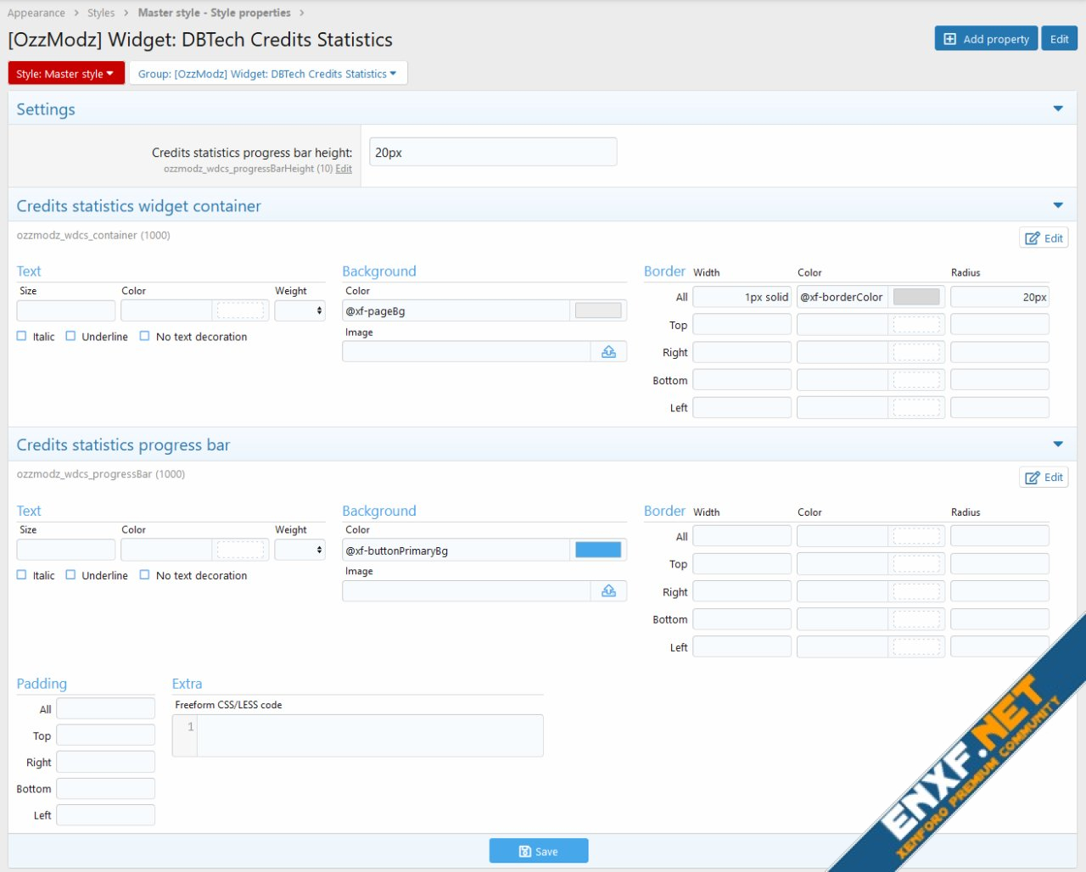Click Edit link under progress bar height label
Screen dimensions: 1086x872
(344, 169)
